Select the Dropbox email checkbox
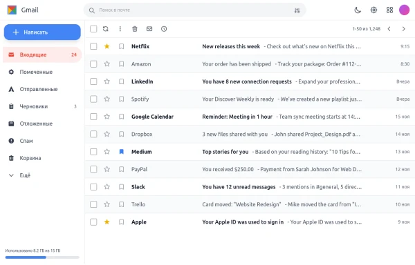Screen dimensions: 415x265 pos(93,134)
